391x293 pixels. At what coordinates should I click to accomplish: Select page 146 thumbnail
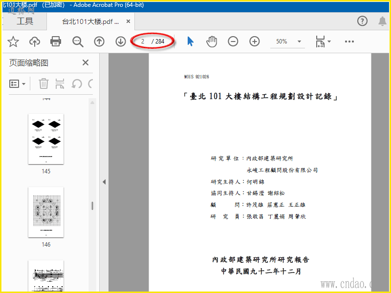point(46,212)
